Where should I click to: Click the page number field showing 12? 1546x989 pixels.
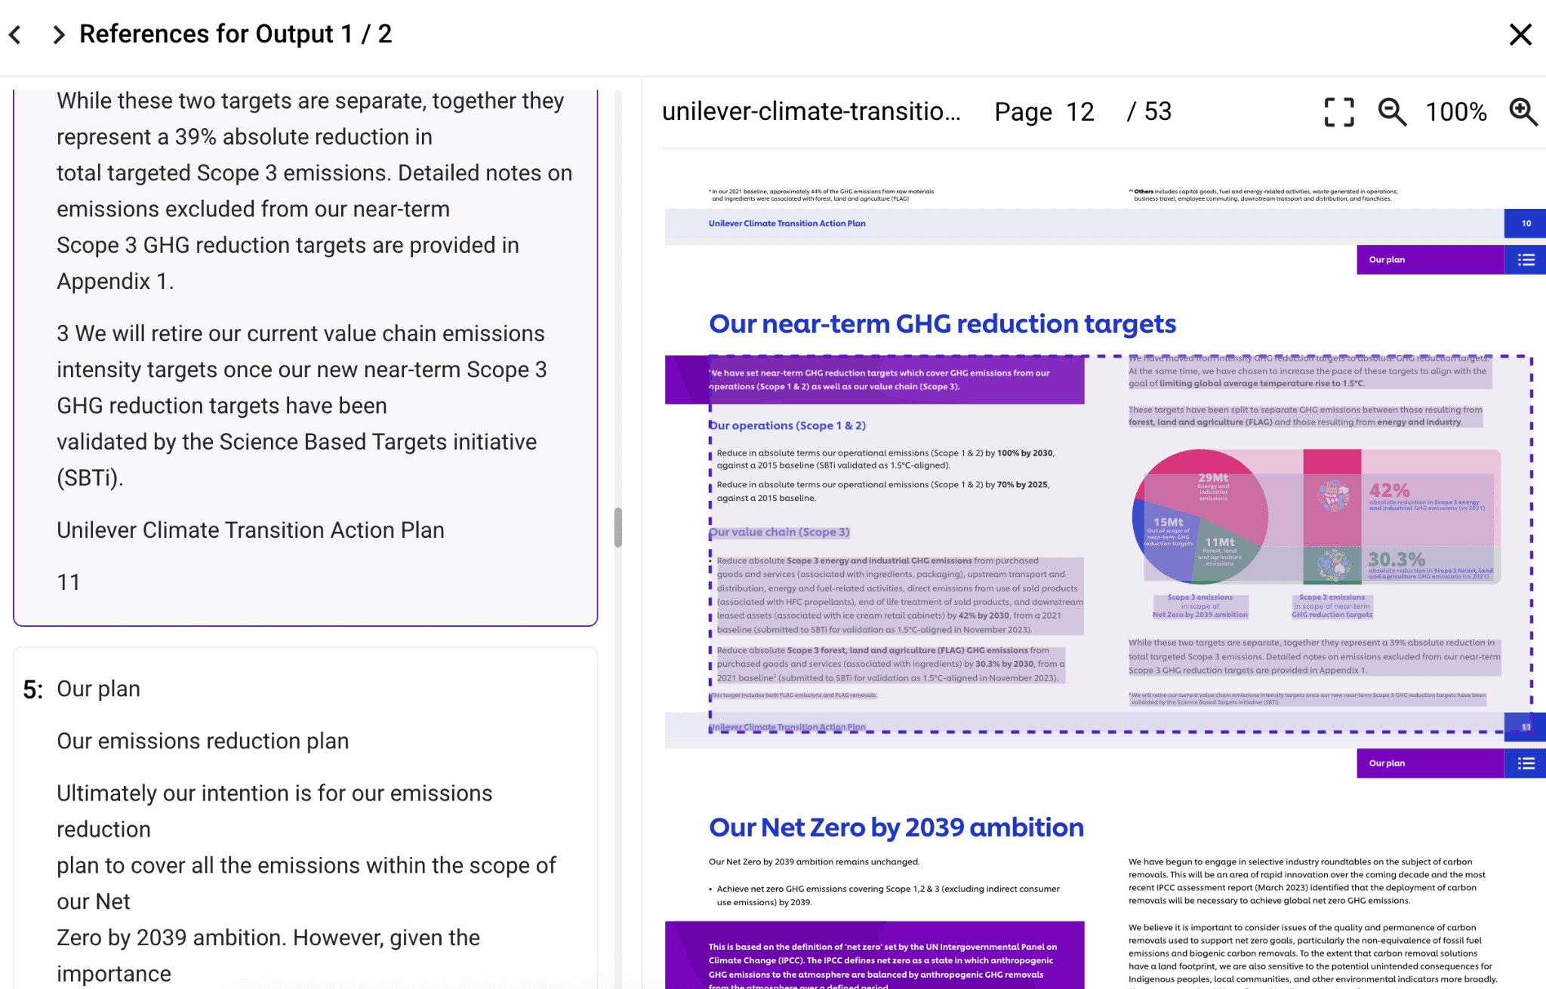coord(1080,112)
